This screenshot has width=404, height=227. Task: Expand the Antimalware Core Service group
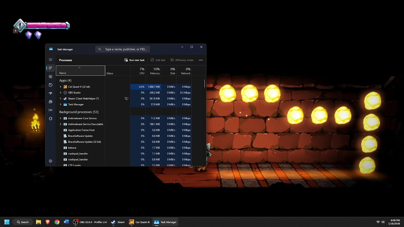60,118
